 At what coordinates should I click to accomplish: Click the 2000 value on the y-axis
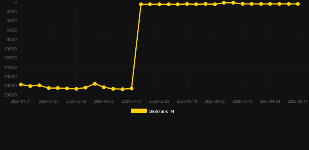[x=12, y=12]
